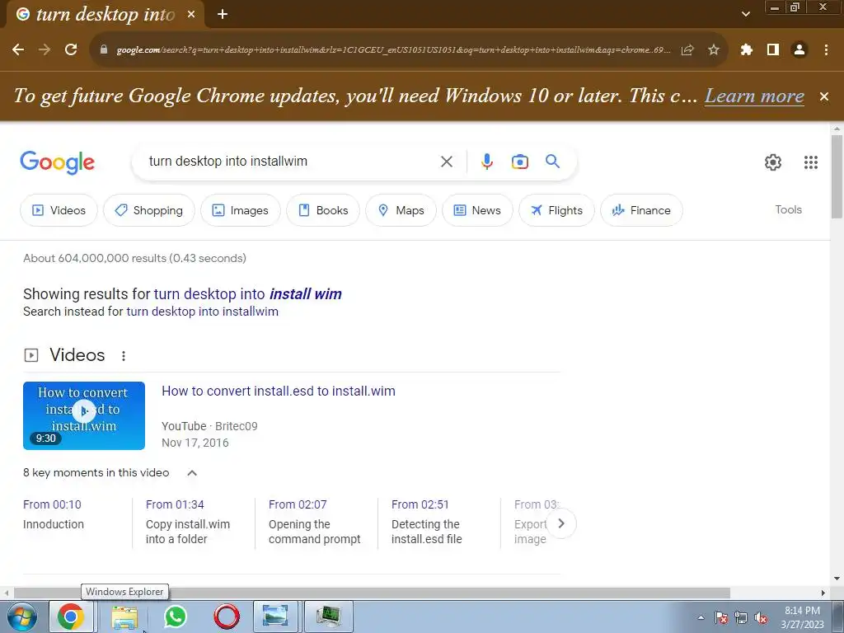This screenshot has width=844, height=633.
Task: Start voice search with the microphone icon
Action: point(486,162)
